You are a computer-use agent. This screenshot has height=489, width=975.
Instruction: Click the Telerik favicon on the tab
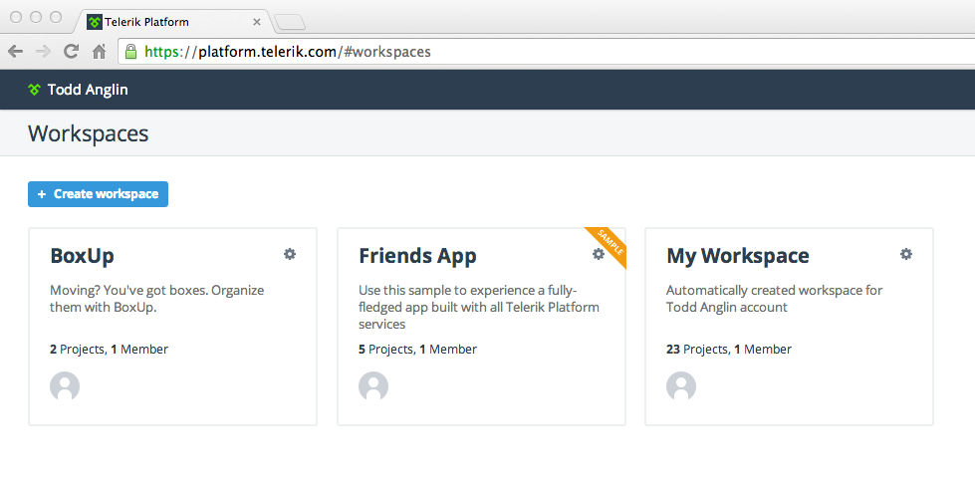94,22
